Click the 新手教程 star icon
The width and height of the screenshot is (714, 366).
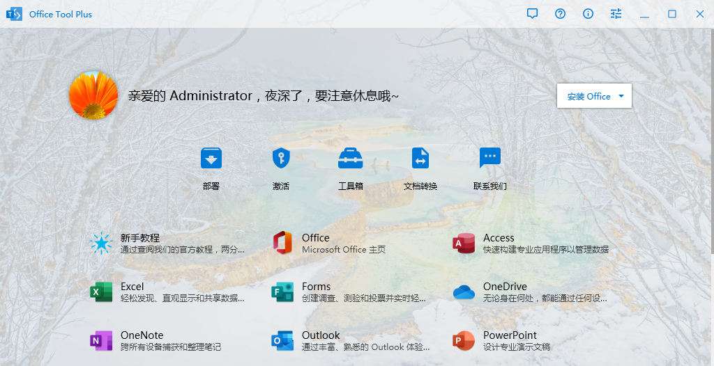pos(101,244)
